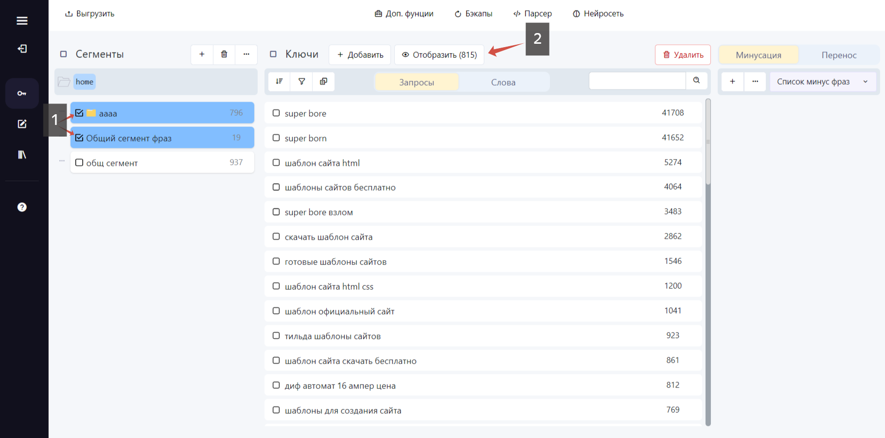Image resolution: width=885 pixels, height=438 pixels.
Task: Delete segment using trash icon
Action: [x=224, y=54]
